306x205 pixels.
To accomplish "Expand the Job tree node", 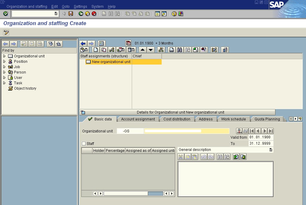I will point(4,67).
